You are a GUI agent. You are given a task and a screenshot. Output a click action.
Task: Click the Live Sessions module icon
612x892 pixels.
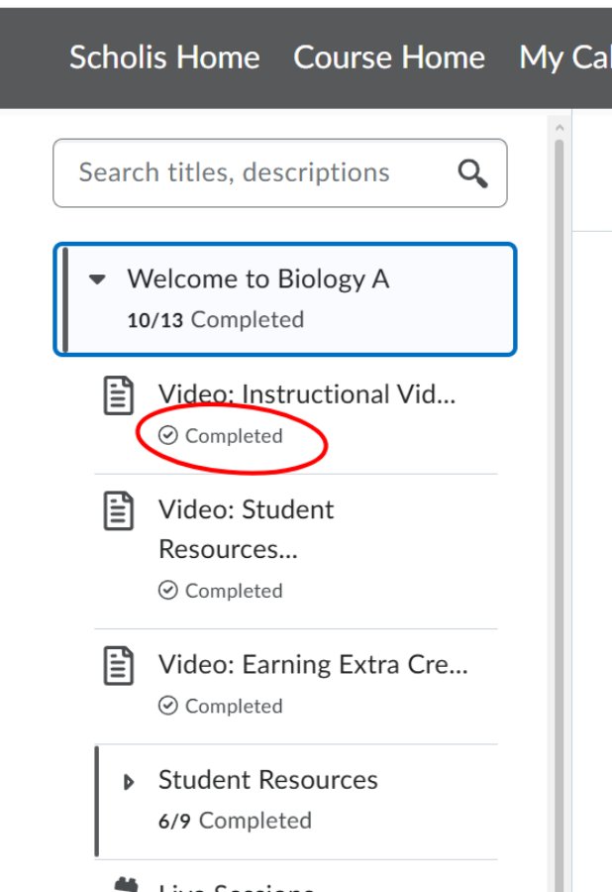coord(126,885)
